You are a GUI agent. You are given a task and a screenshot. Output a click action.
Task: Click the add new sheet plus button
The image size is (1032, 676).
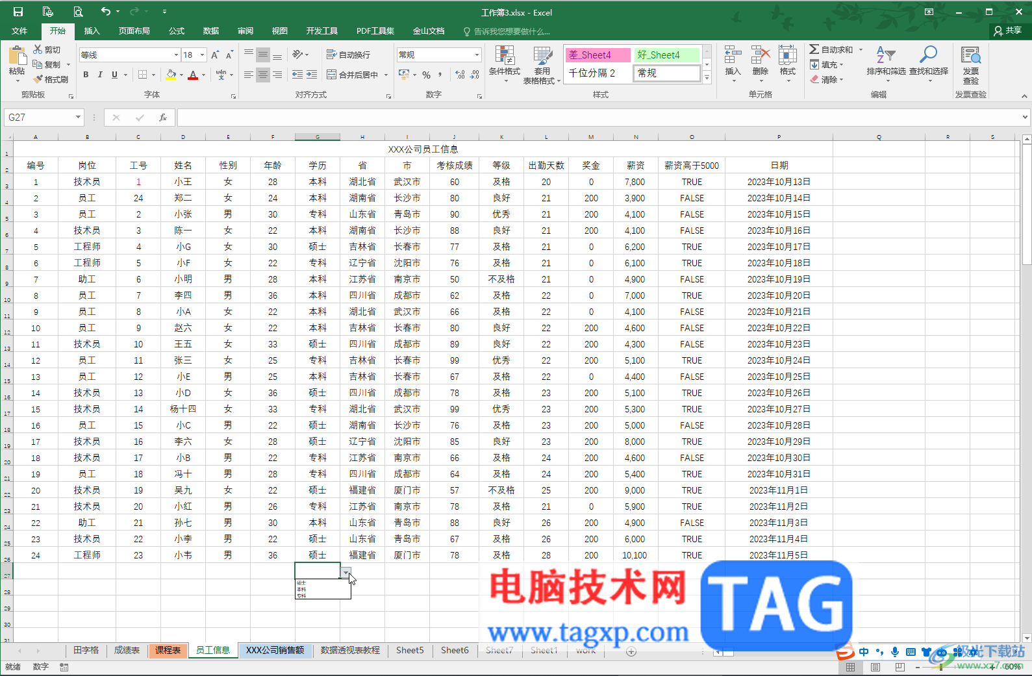click(631, 651)
